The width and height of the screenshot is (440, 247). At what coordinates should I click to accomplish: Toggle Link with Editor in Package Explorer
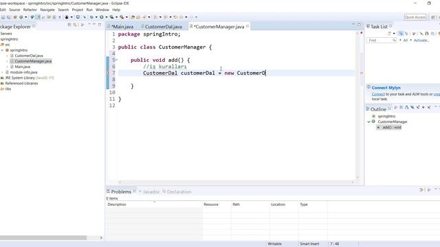coord(75,25)
